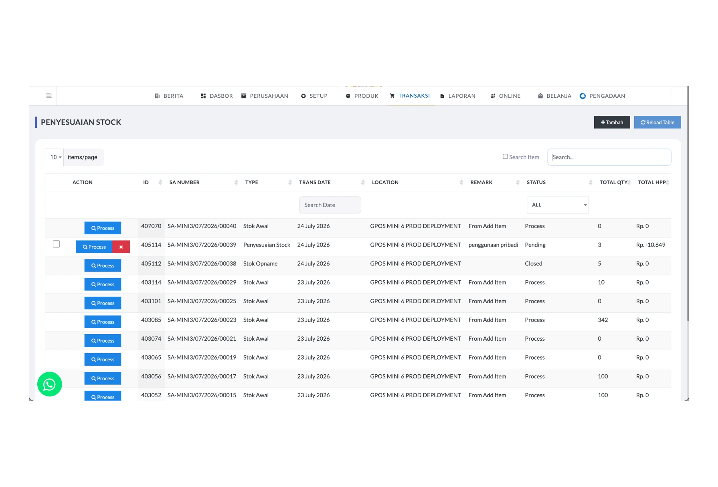Sort by SA Number column arrows

tap(236, 182)
